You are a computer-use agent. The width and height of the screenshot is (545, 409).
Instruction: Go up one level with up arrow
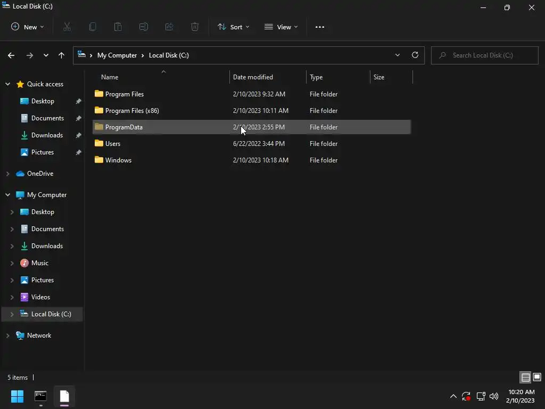pyautogui.click(x=62, y=55)
